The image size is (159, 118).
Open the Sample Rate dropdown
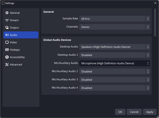coord(115,19)
